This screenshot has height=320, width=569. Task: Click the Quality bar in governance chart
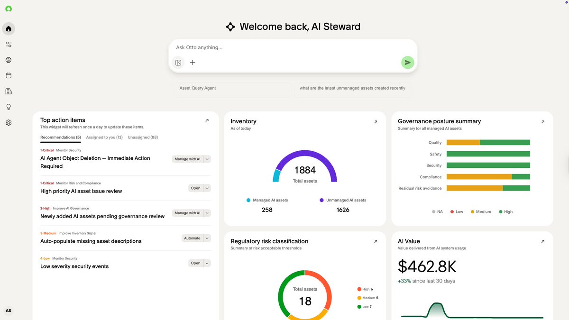click(x=488, y=143)
